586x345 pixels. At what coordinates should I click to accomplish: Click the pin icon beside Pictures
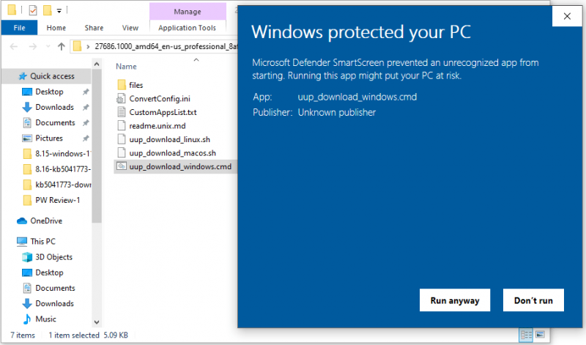pos(86,138)
